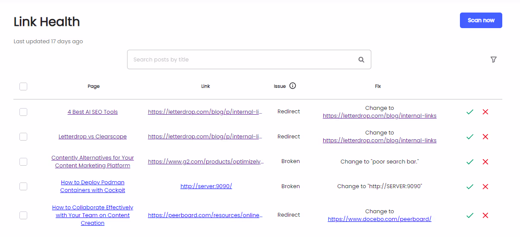Image resolution: width=520 pixels, height=237 pixels.
Task: Open the Letterdrop vs Clearscope page link
Action: (93, 136)
